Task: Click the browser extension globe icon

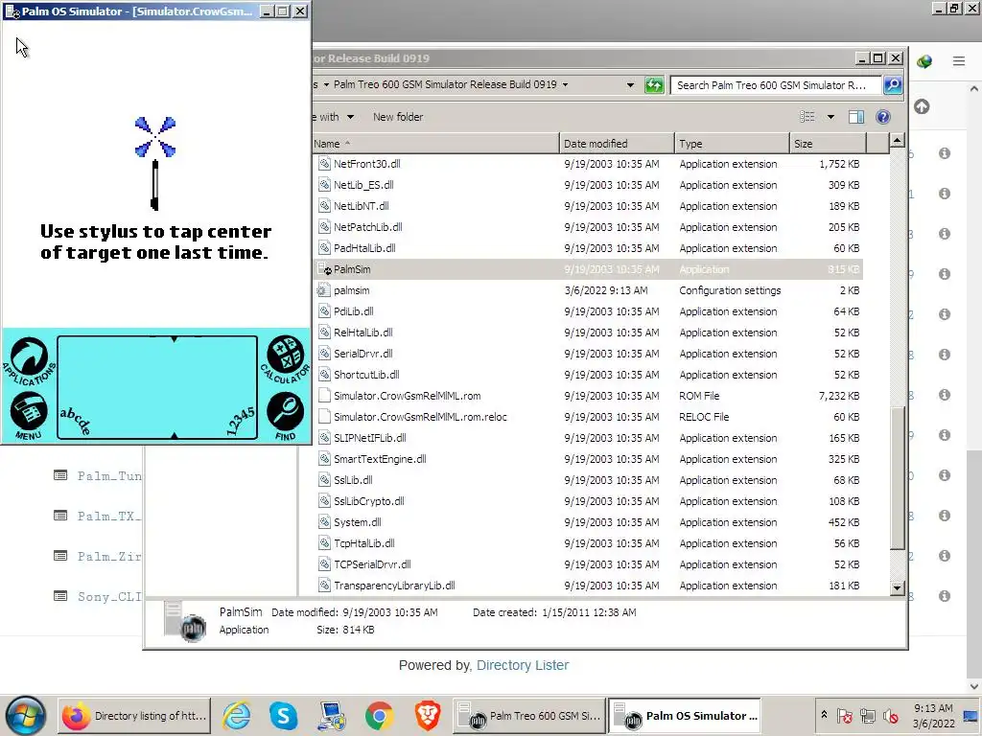Action: pos(924,61)
